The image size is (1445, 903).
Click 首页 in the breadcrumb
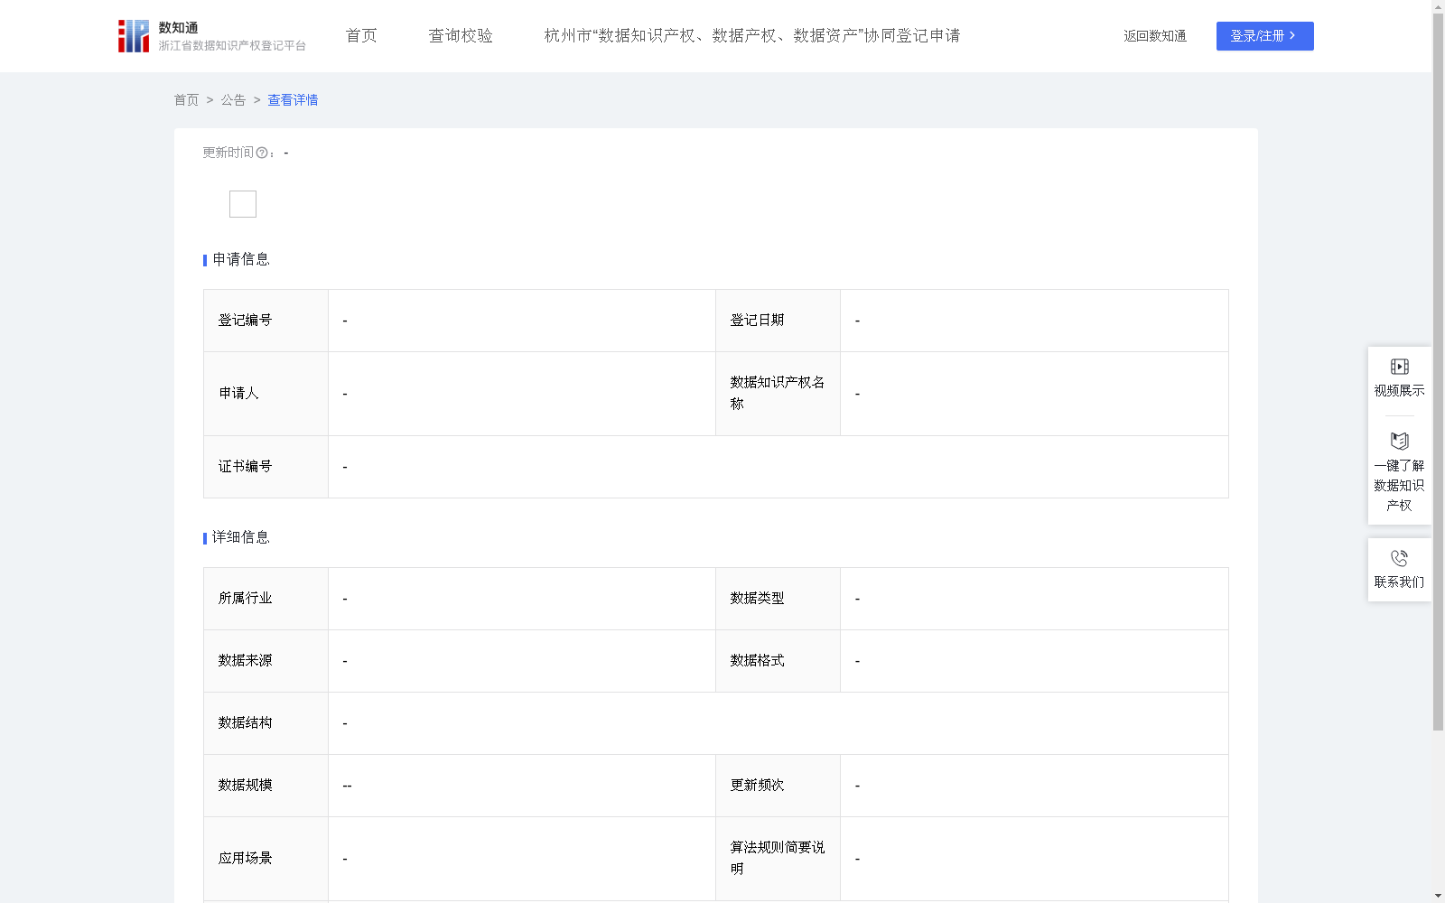click(x=186, y=100)
